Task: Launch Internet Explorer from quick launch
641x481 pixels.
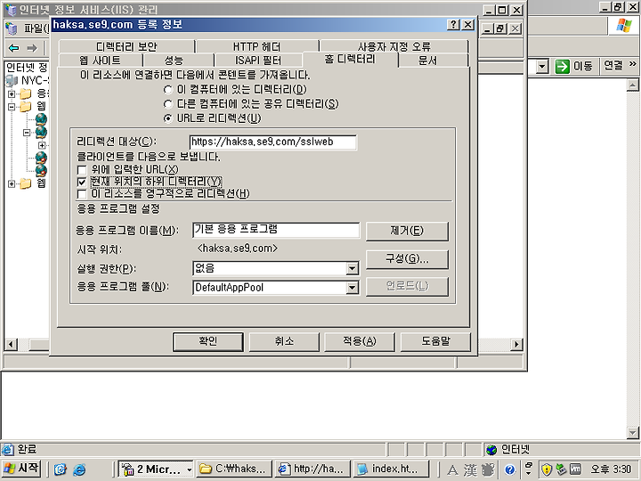Action: [79, 469]
